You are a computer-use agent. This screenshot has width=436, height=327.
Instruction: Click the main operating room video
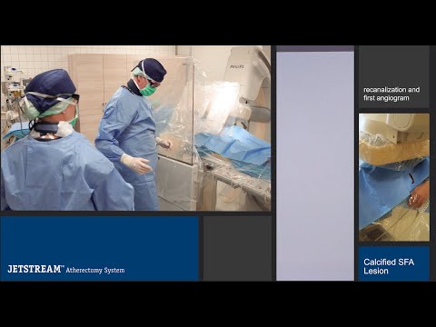tap(135, 128)
